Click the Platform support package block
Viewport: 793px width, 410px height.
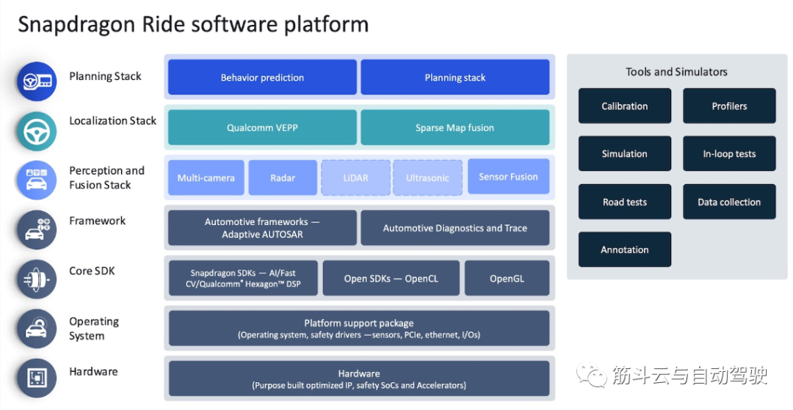tap(359, 328)
